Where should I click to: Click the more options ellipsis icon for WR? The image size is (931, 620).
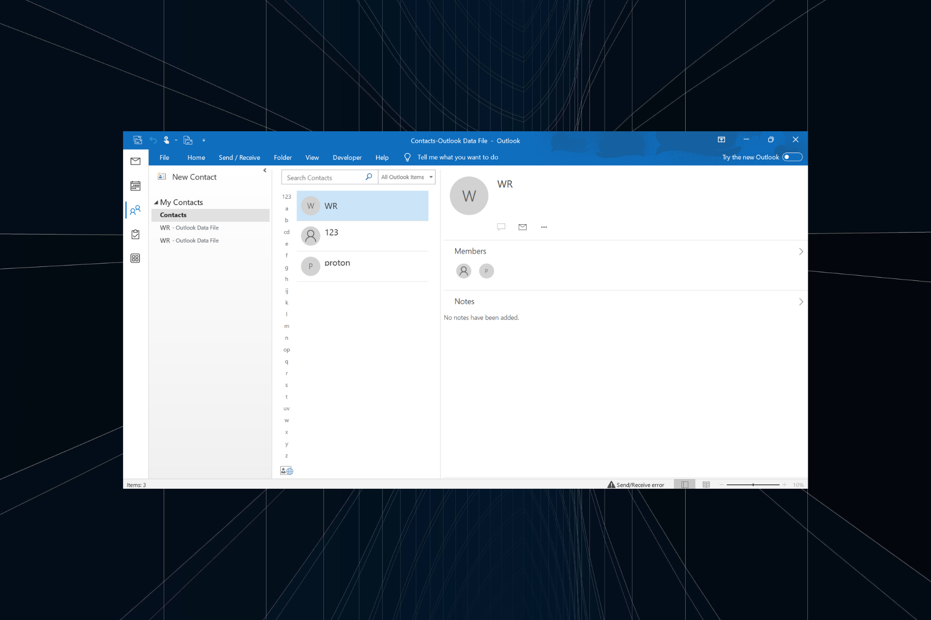pyautogui.click(x=544, y=227)
